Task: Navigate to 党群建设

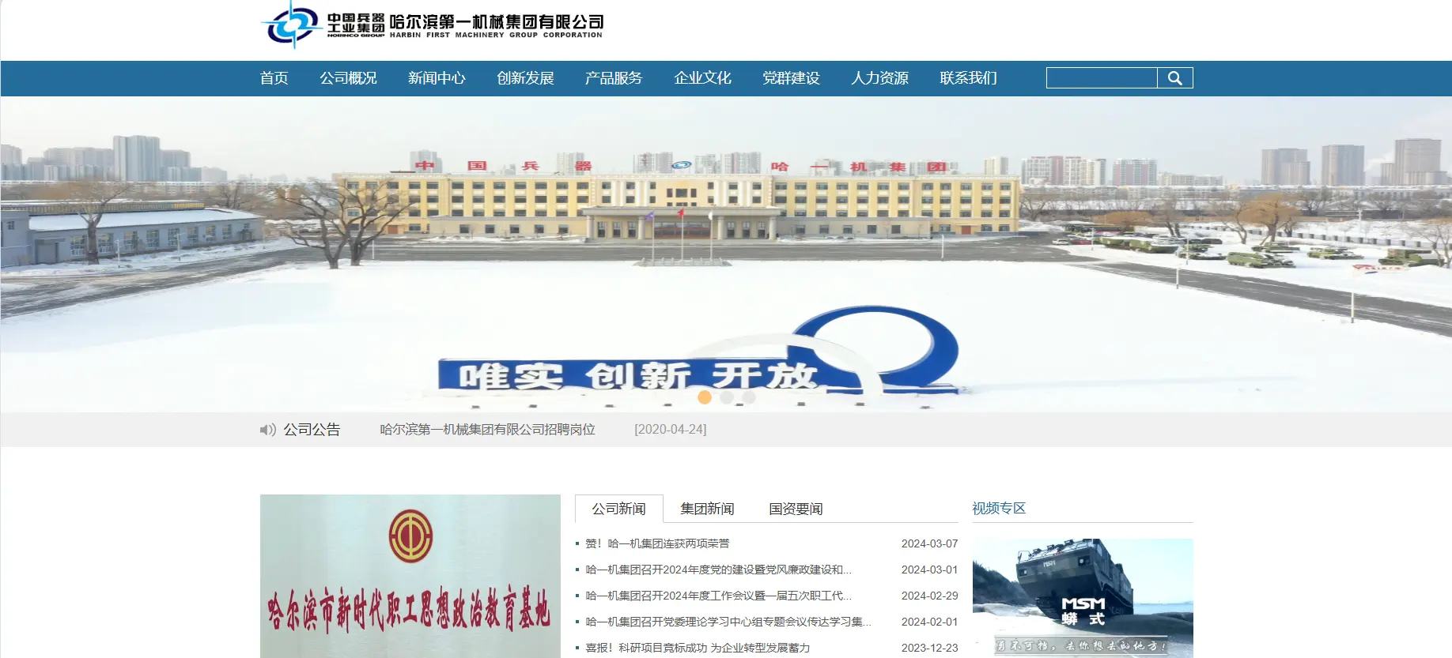Action: [x=792, y=78]
